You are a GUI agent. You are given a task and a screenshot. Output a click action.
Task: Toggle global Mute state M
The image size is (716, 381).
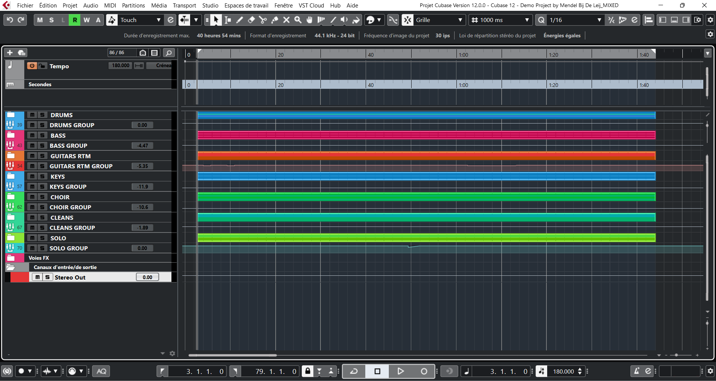(x=40, y=20)
